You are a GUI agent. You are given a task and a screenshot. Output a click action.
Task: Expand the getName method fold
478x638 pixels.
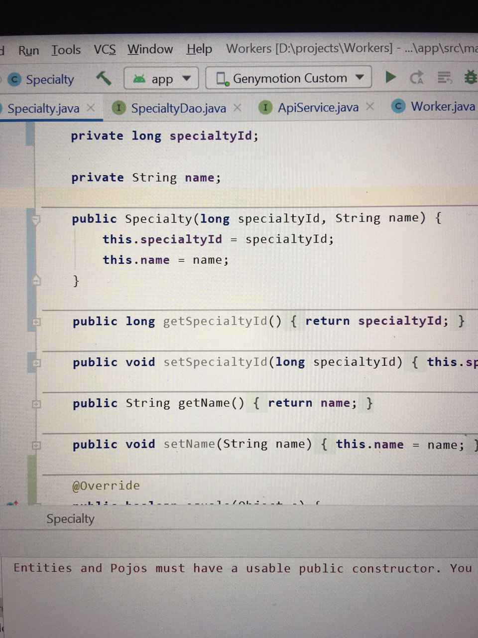[36, 404]
